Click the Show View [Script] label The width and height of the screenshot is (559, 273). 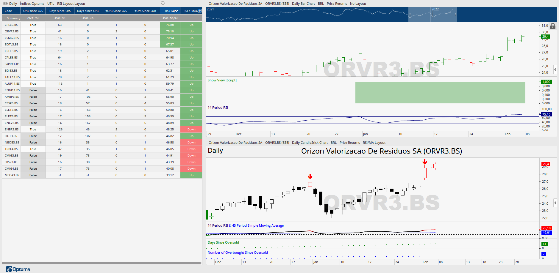(222, 80)
